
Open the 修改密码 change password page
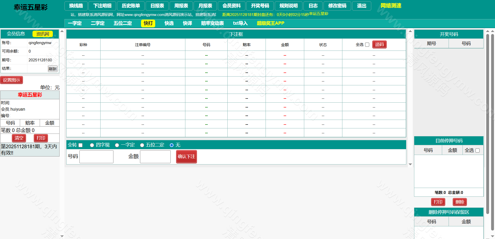pyautogui.click(x=337, y=6)
